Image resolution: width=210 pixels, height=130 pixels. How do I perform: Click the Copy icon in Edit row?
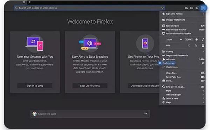[x=196, y=46]
